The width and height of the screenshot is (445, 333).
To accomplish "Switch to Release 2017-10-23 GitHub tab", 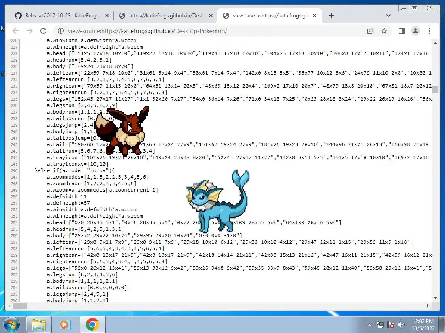I will [62, 16].
